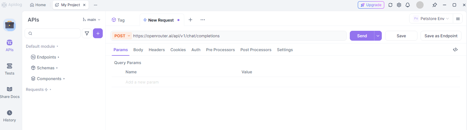Add a new tab with plus icon

[x=190, y=20]
